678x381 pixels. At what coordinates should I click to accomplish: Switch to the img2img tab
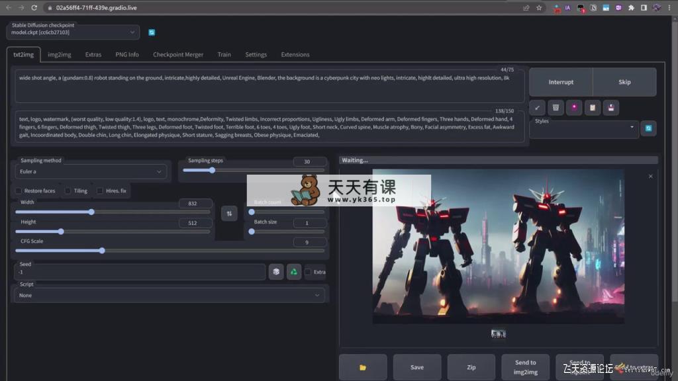[59, 54]
